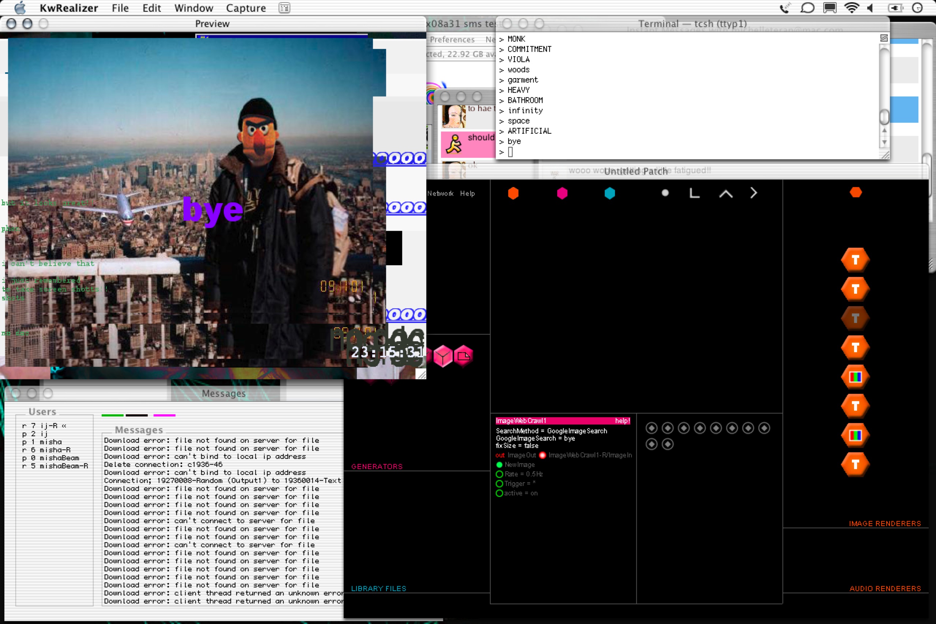The width and height of the screenshot is (936, 624).
Task: Click the GENERATORS panel label
Action: (377, 467)
